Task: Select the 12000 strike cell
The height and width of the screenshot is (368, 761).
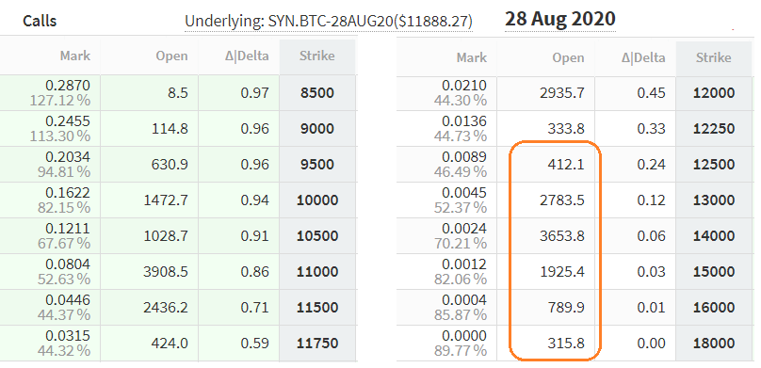Action: [714, 92]
